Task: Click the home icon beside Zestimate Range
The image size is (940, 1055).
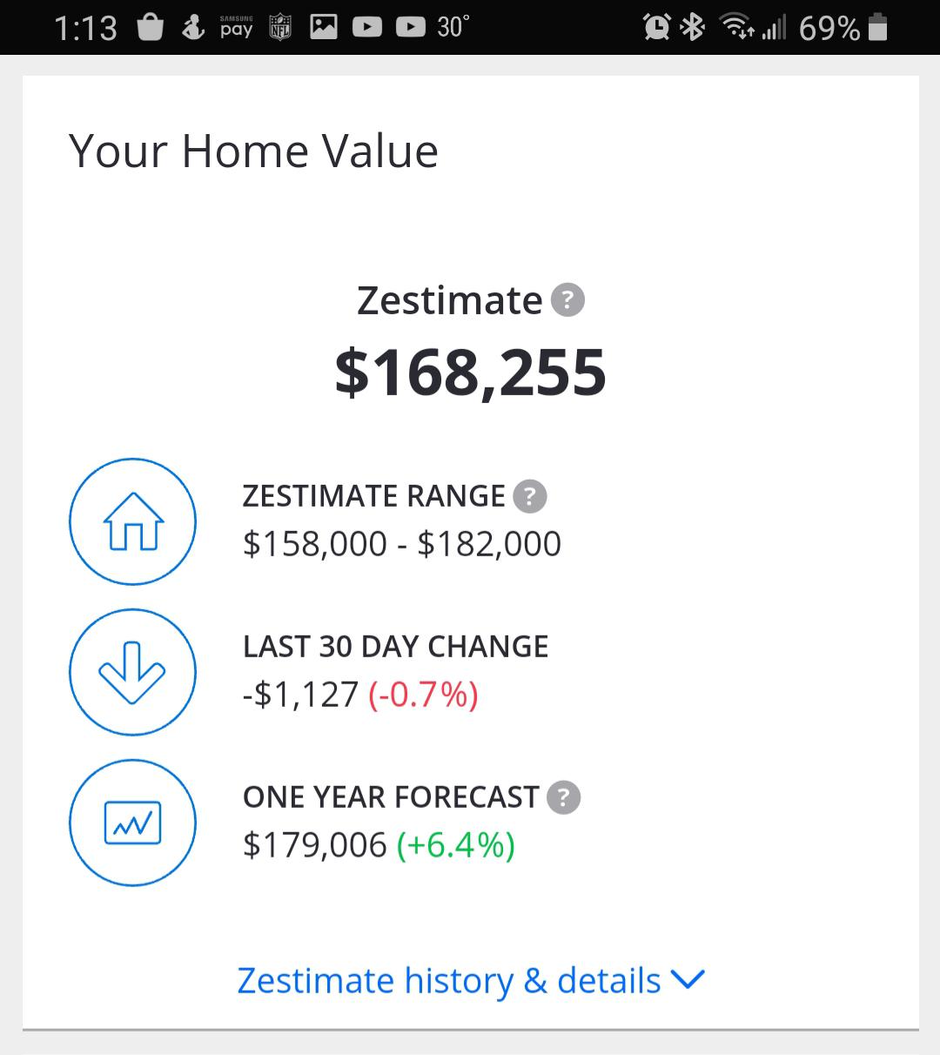Action: pos(132,521)
